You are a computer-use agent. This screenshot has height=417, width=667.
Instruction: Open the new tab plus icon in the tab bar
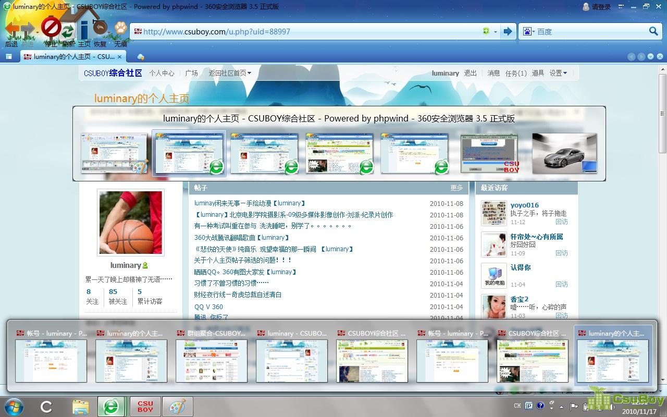140,56
